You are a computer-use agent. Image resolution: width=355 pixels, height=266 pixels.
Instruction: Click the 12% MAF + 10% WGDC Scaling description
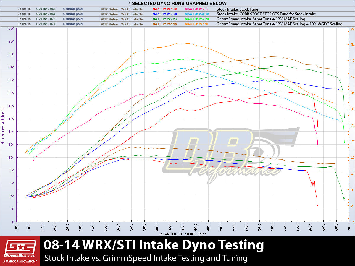pyautogui.click(x=279, y=24)
